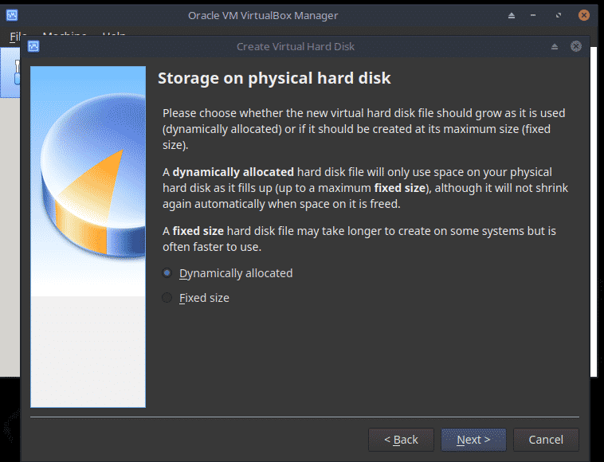This screenshot has width=604, height=462.
Task: Click the dialog's up-arrow title bar button
Action: tap(554, 46)
